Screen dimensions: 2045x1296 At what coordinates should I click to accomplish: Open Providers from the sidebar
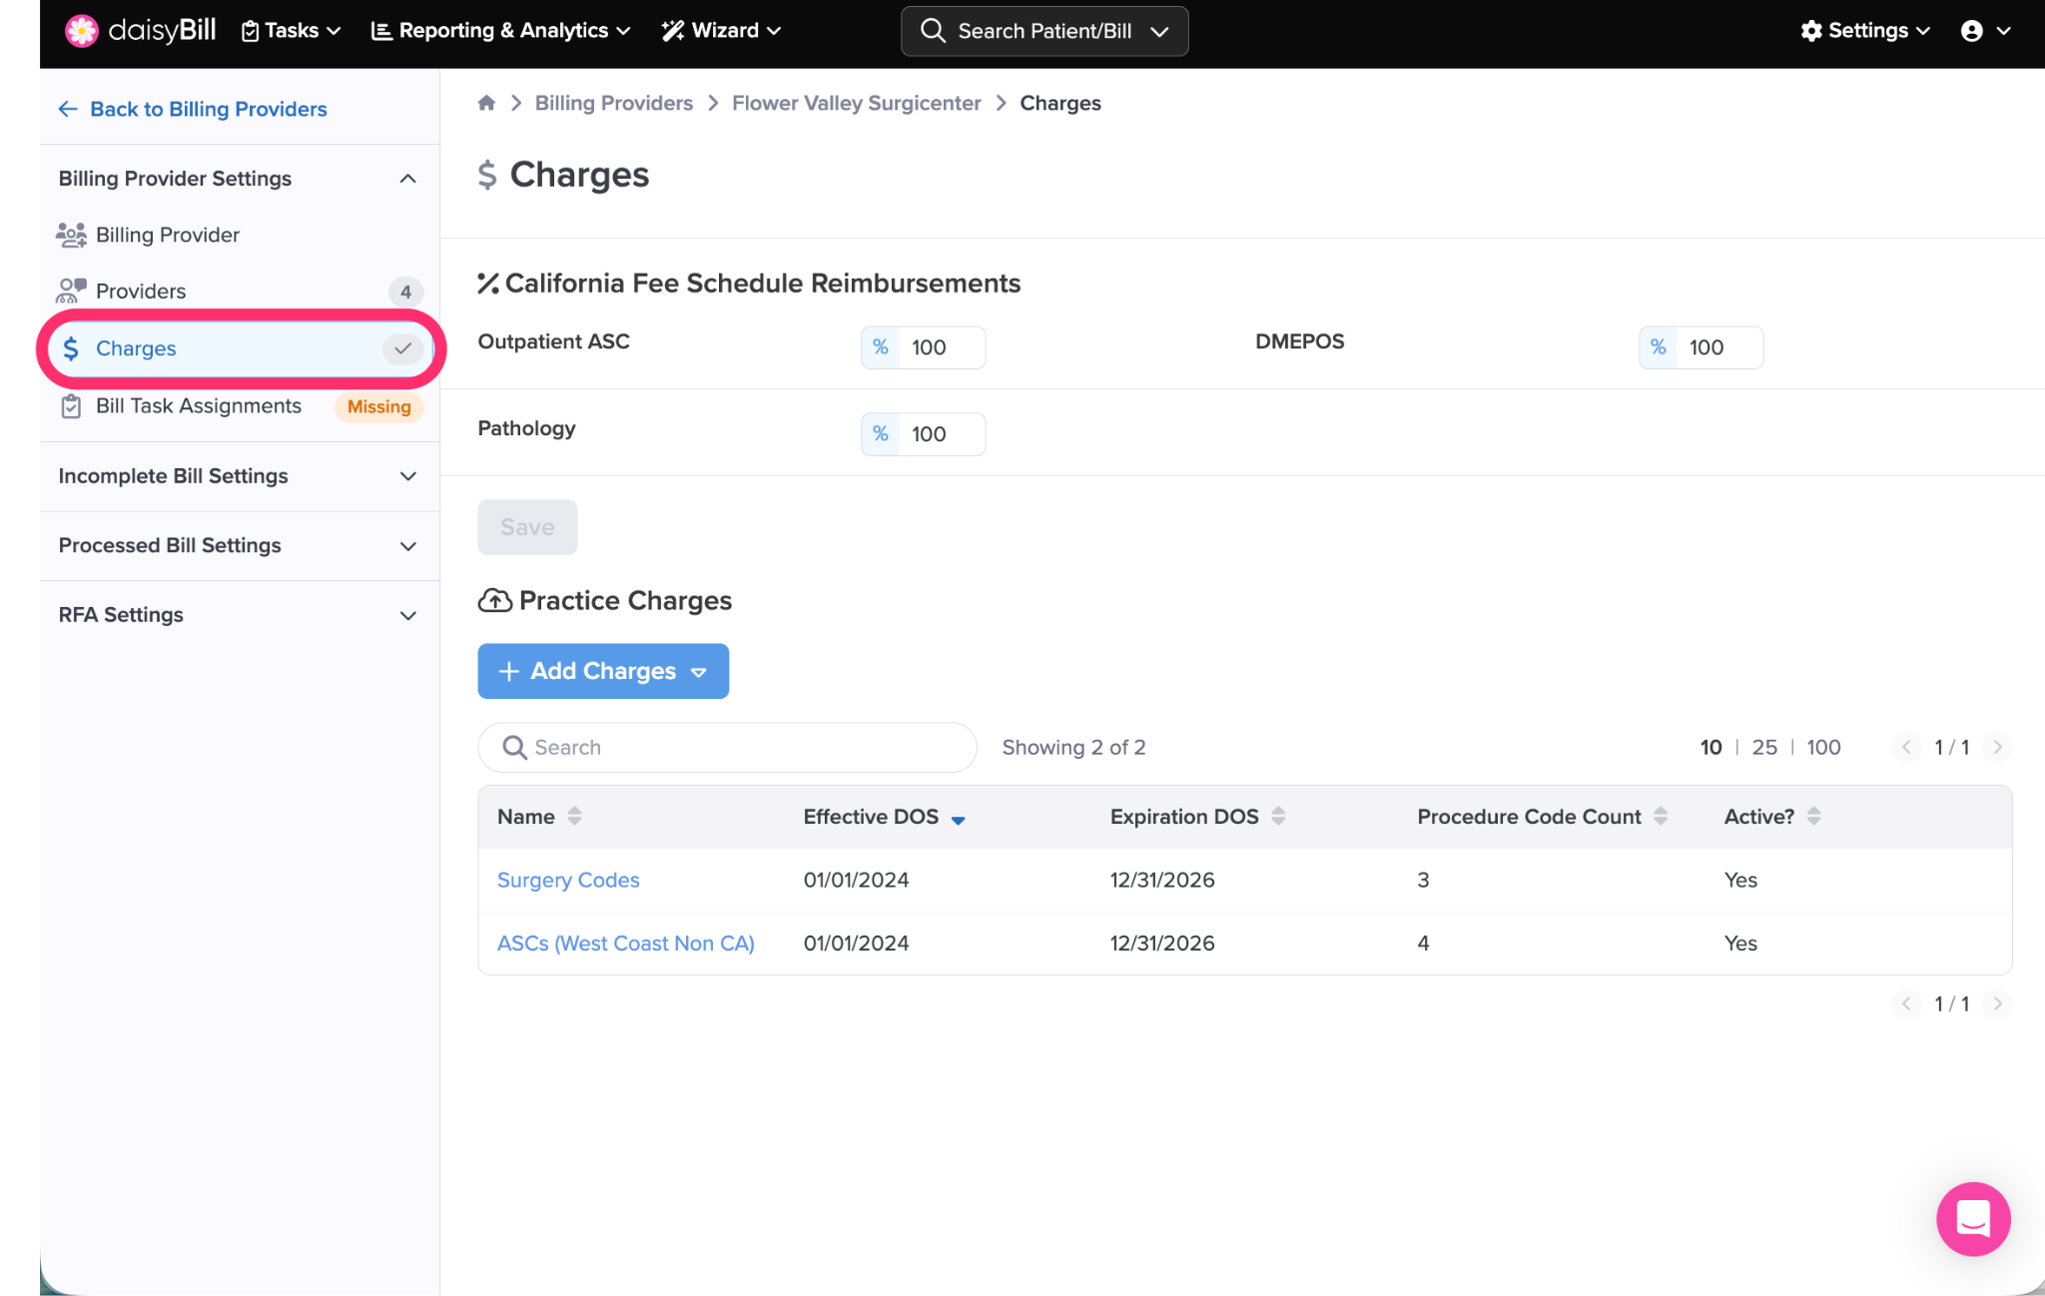pyautogui.click(x=141, y=292)
